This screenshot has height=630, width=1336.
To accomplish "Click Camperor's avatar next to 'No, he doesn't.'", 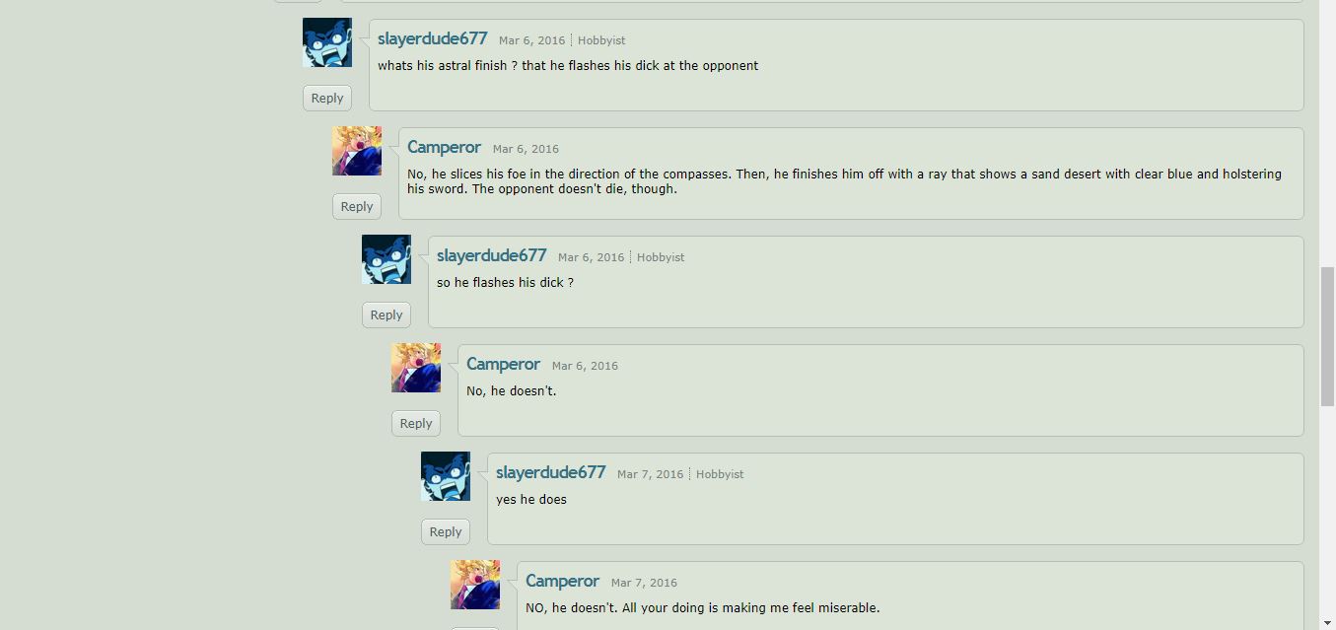I will [416, 368].
